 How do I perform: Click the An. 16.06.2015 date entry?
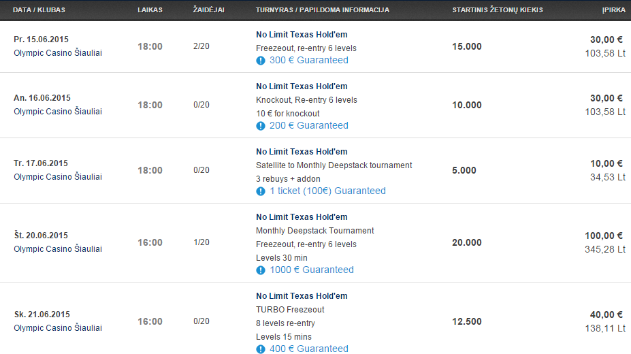42,98
